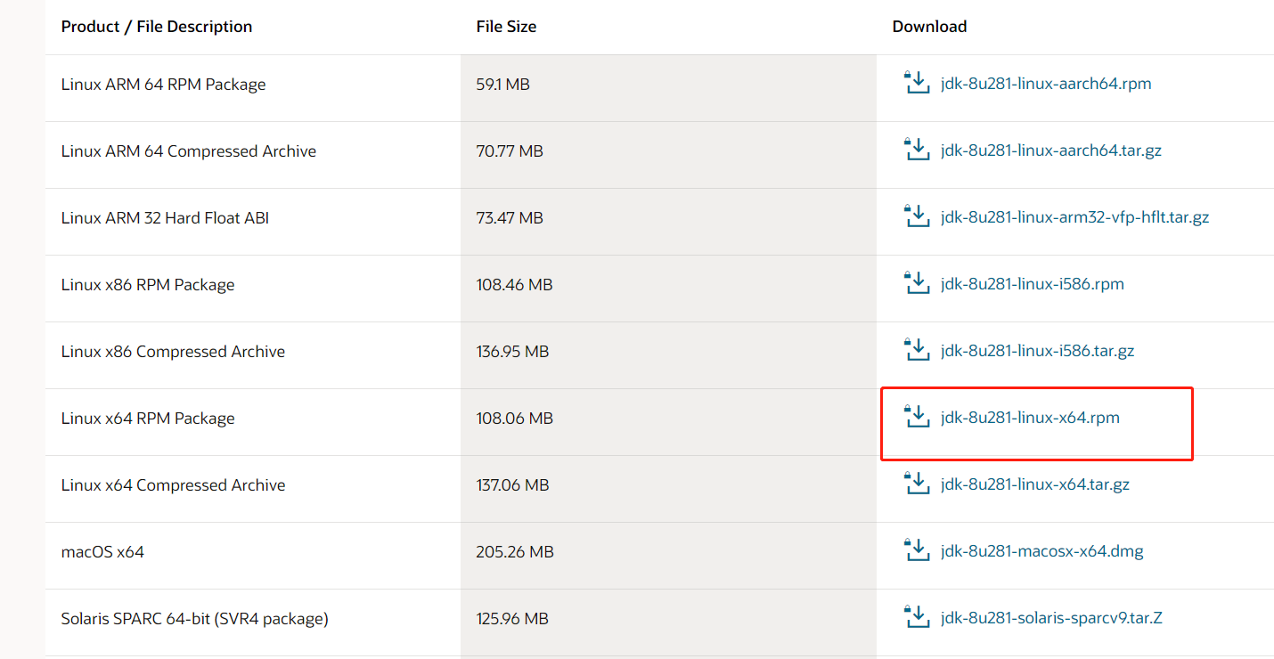Open the jdk-8u281-linux-i586.rpm link
The height and width of the screenshot is (659, 1274).
pyautogui.click(x=1033, y=284)
